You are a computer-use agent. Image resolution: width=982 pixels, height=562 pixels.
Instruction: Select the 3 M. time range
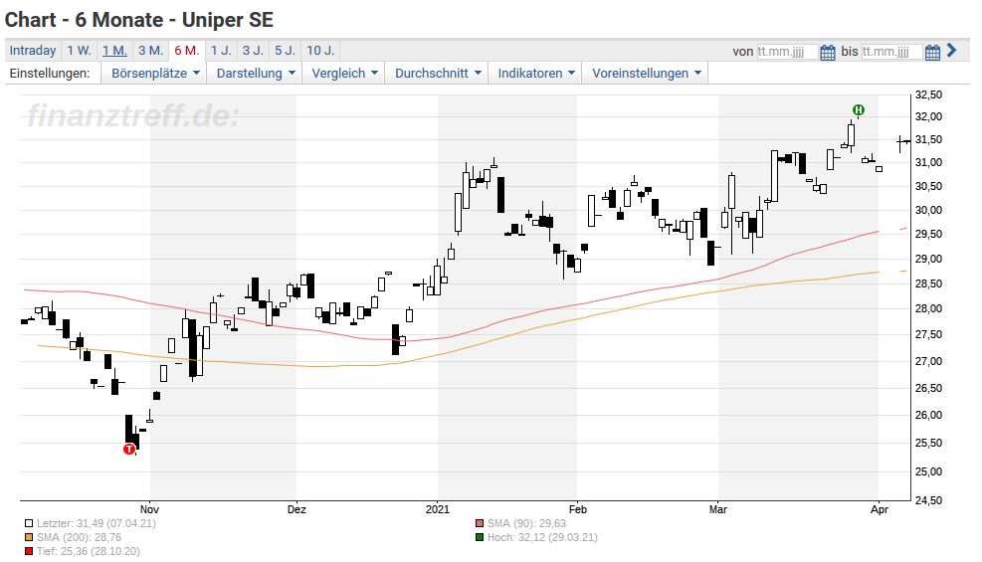[151, 51]
